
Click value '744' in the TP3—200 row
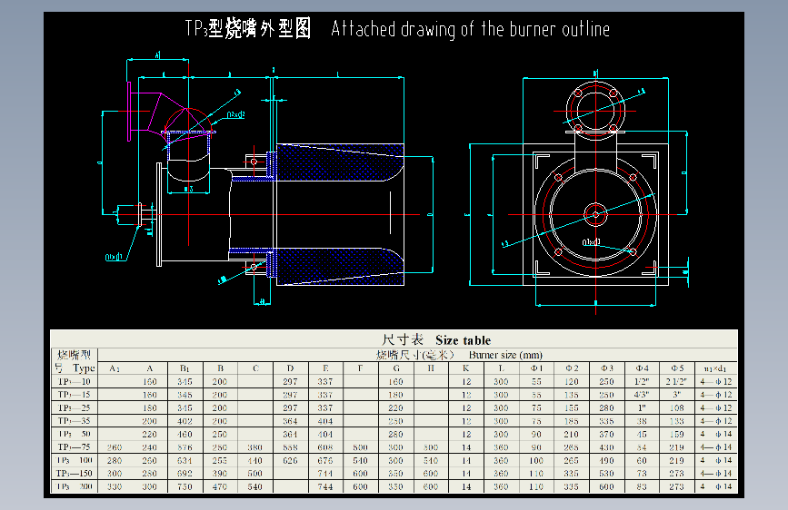325,486
